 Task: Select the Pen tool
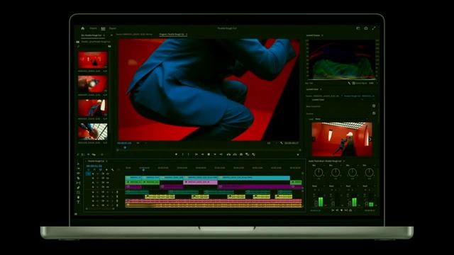pos(78,188)
